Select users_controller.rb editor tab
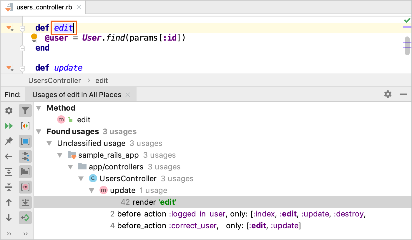 [x=44, y=7]
